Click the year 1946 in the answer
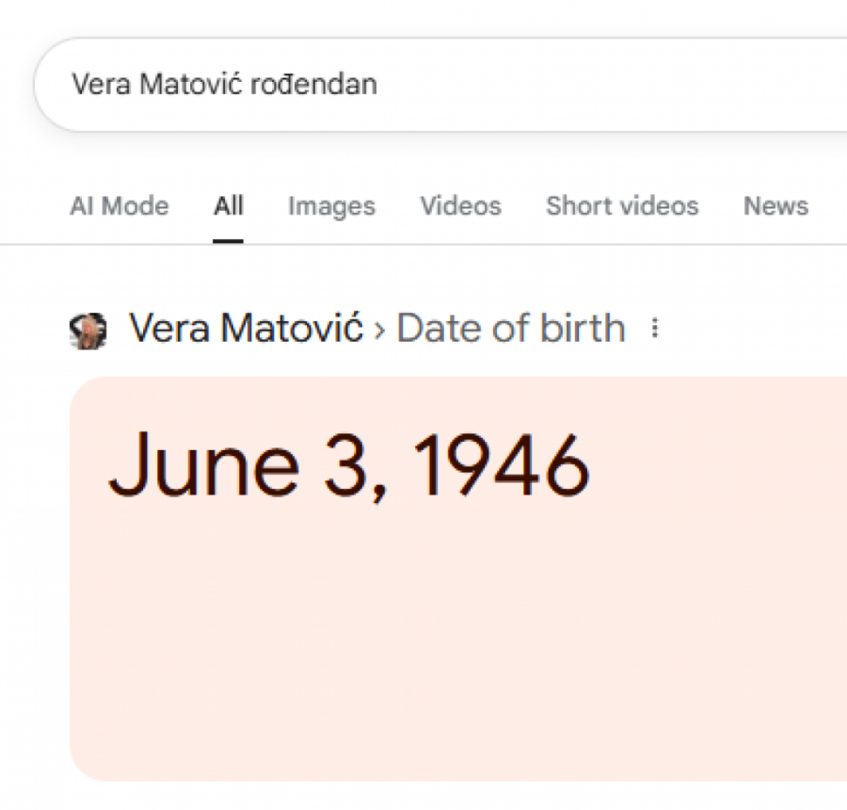This screenshot has height=810, width=847. pyautogui.click(x=501, y=467)
